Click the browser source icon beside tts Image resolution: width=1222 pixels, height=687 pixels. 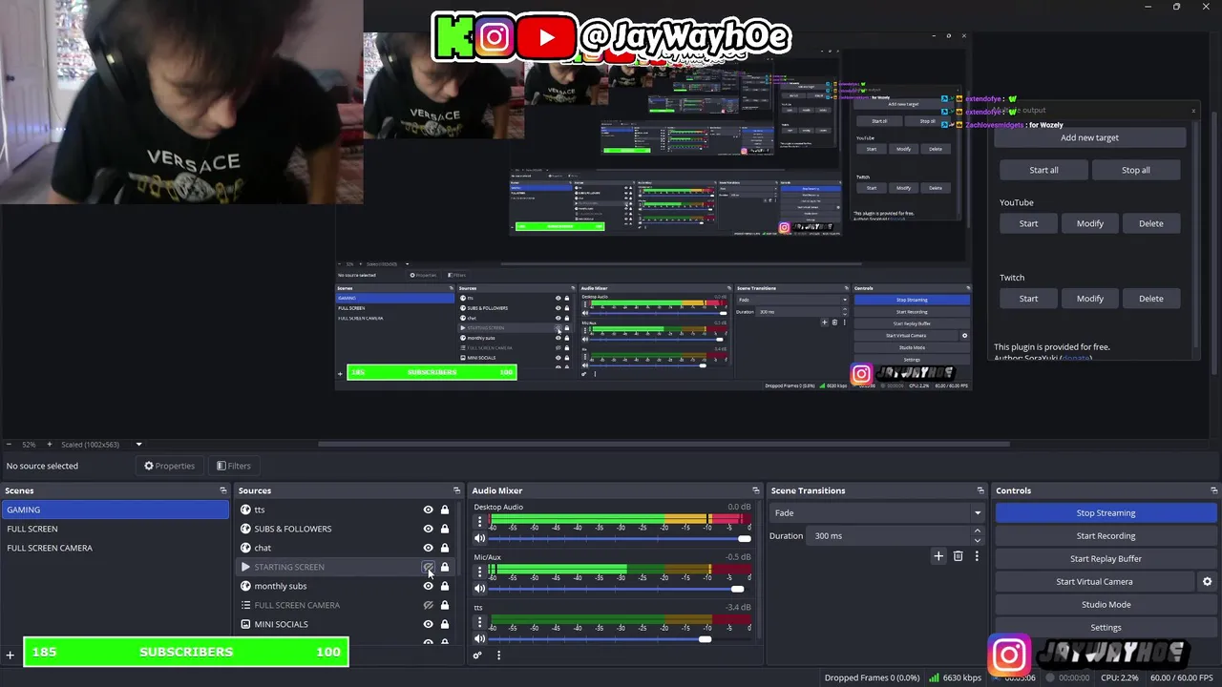[x=245, y=510]
